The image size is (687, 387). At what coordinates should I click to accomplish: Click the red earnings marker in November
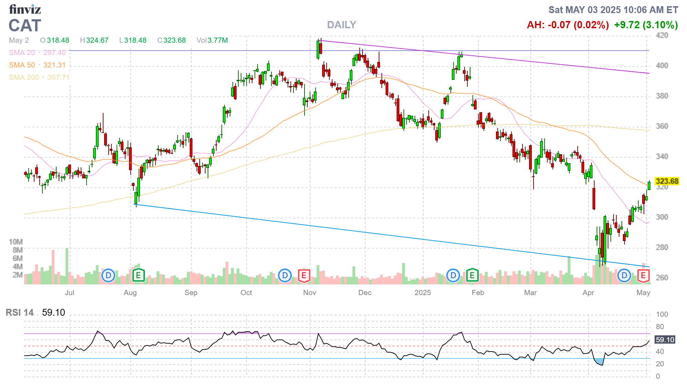304,275
